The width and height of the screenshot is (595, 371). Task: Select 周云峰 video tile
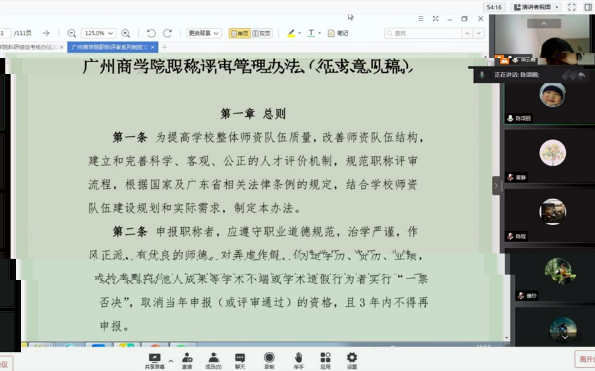(x=545, y=40)
